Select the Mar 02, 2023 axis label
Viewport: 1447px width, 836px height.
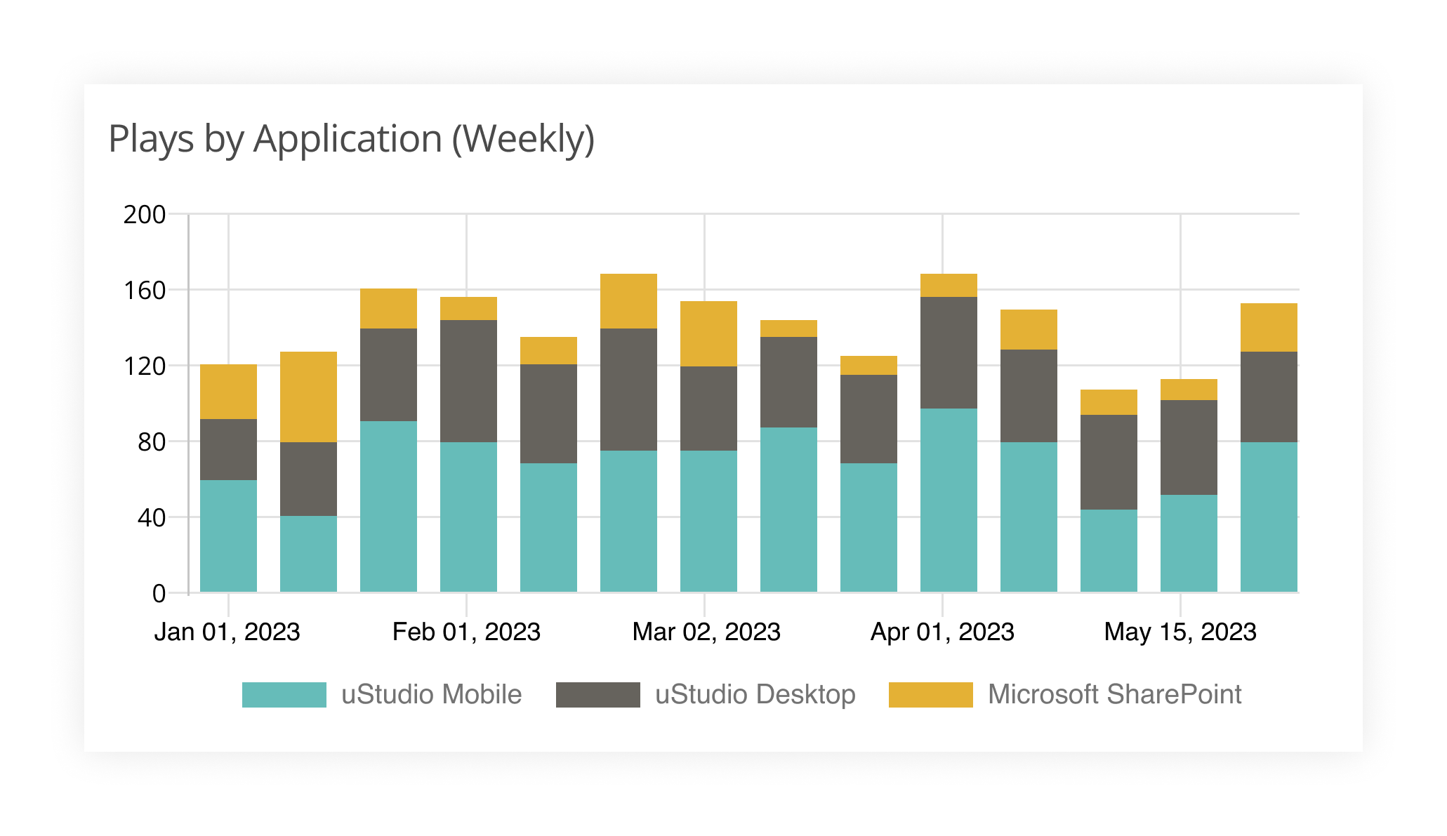coord(706,632)
